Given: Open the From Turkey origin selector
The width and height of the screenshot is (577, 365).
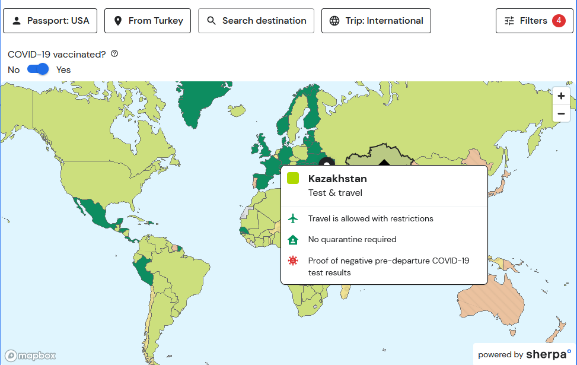Looking at the screenshot, I should click(x=147, y=20).
